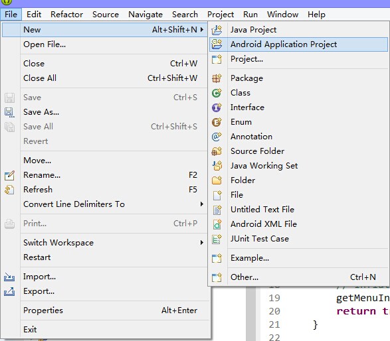This screenshot has width=390, height=341.
Task: Choose Android XML File entry
Action: pos(298,224)
